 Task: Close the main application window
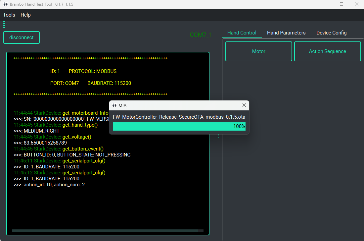[x=356, y=4]
